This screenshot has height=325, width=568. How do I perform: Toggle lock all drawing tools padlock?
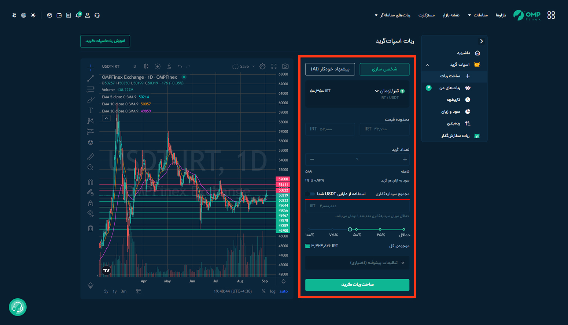[91, 203]
